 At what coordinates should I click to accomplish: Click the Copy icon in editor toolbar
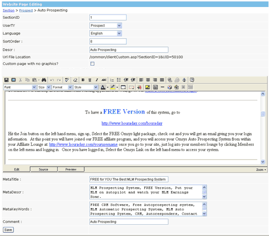click(x=27, y=80)
